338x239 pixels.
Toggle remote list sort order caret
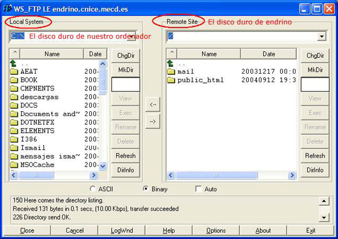pyautogui.click(x=171, y=53)
